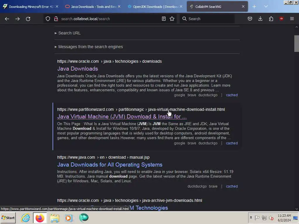Open Action Center flag icon
This screenshot has width=299, height=224.
click(257, 218)
